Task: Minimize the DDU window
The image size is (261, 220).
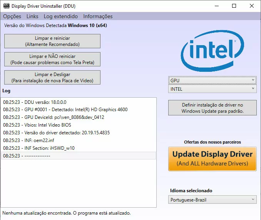Action: 217,6
